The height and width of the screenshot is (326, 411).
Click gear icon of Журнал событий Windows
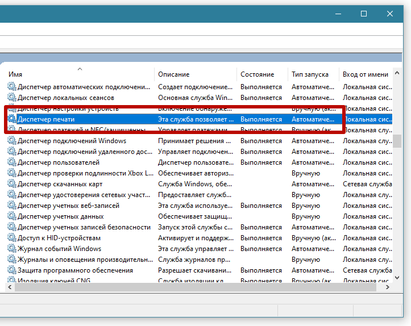11,249
